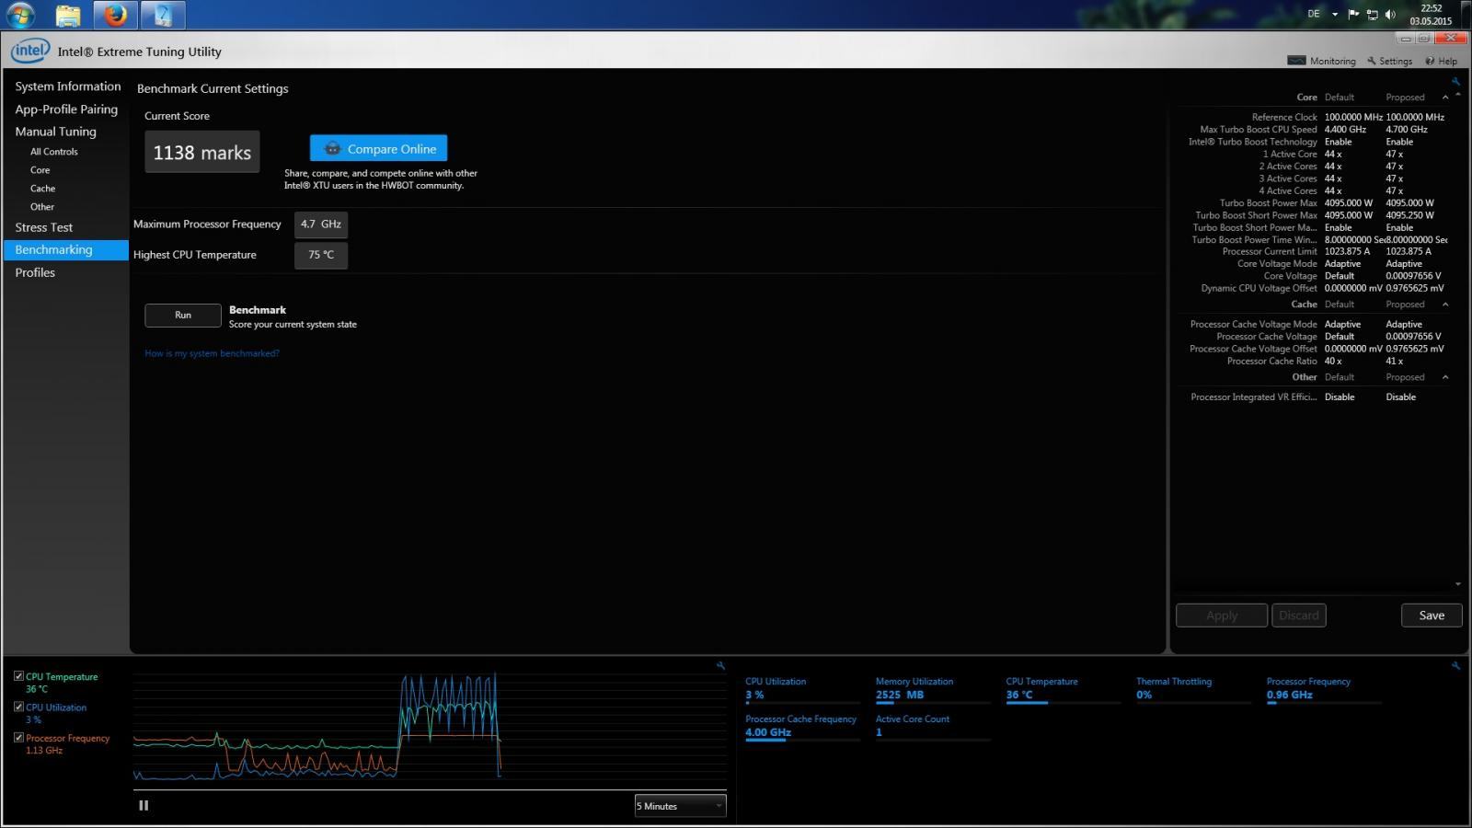The width and height of the screenshot is (1472, 828).
Task: Open the Stress Test section
Action: pos(44,227)
